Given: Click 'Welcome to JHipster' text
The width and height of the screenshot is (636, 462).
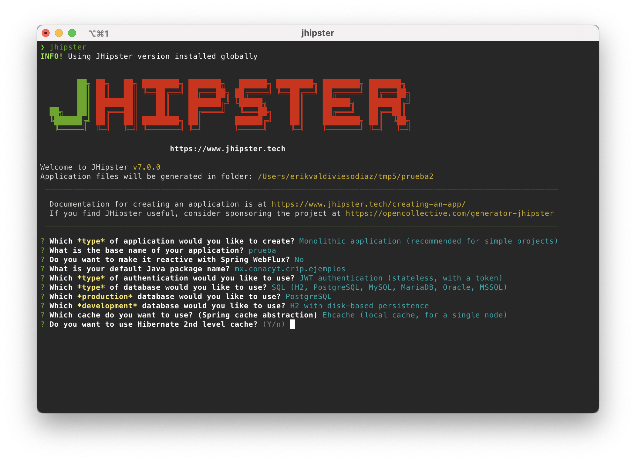Looking at the screenshot, I should click(84, 167).
